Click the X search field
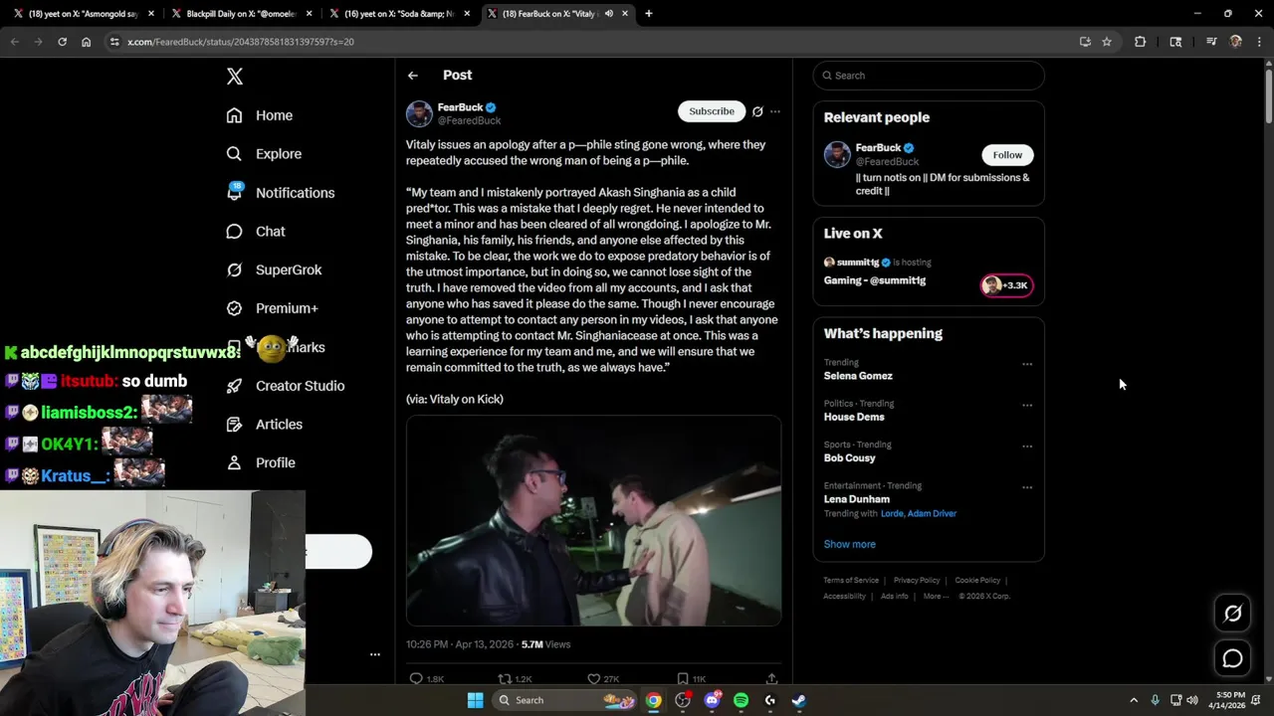Viewport: 1274px width, 716px height. (x=929, y=76)
